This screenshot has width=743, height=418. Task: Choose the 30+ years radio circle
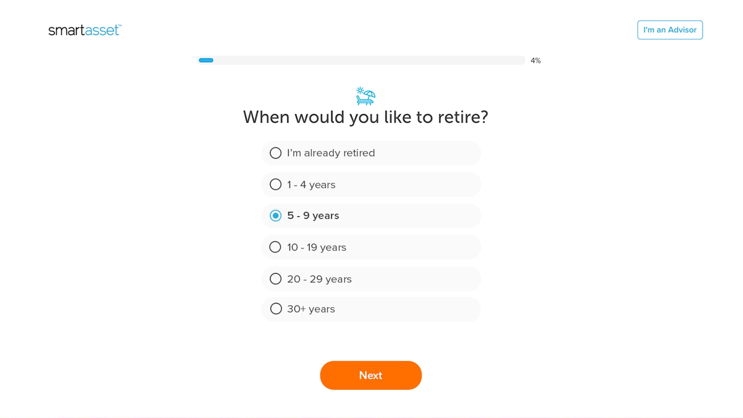tap(276, 308)
